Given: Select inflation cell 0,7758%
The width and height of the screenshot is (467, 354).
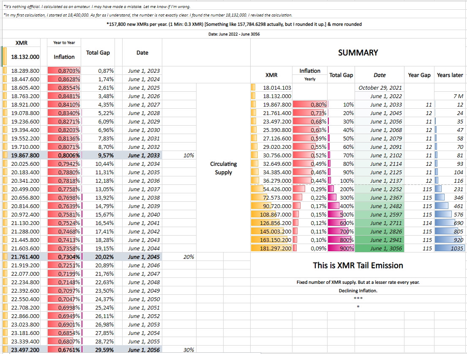Looking at the screenshot, I should 64,189.
